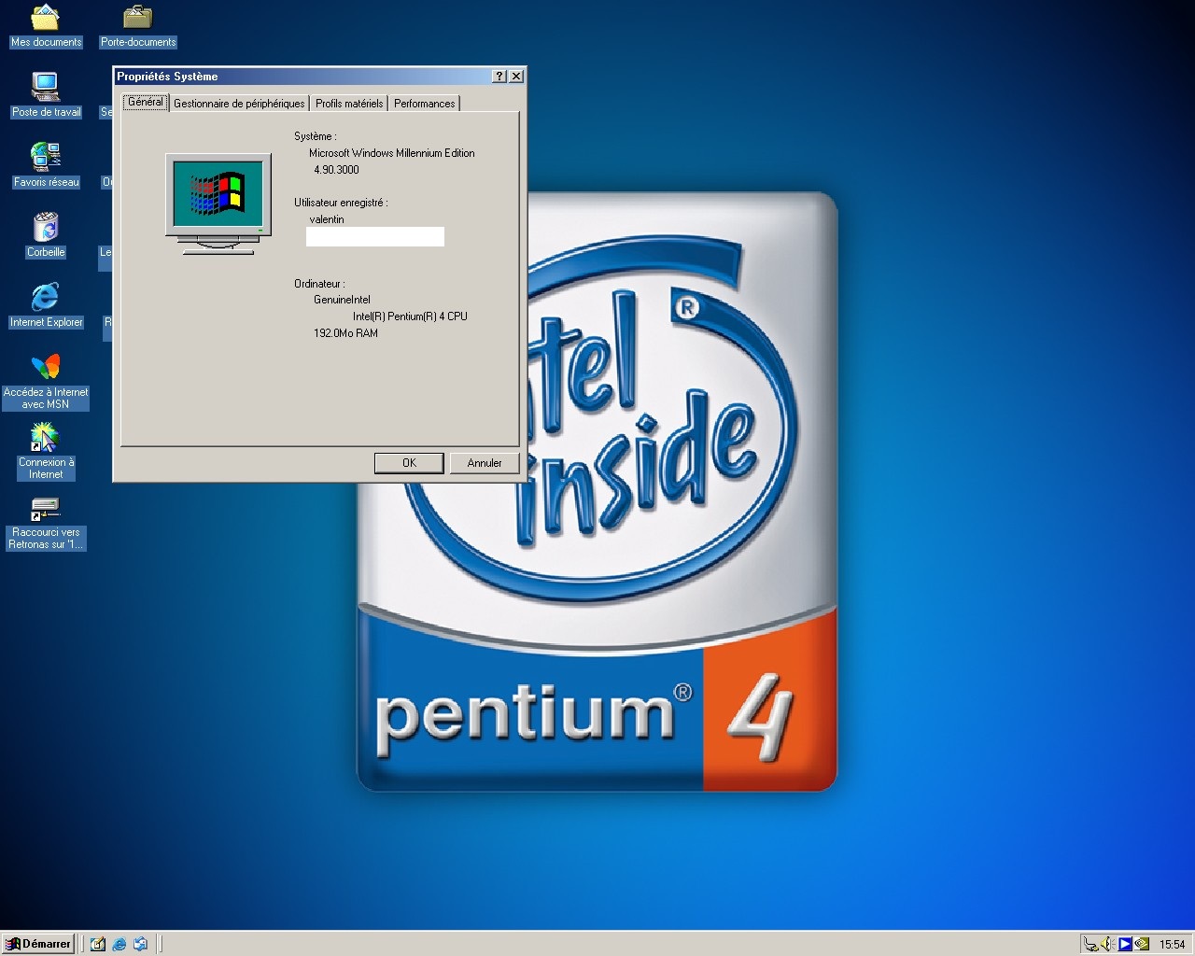This screenshot has width=1195, height=956.
Task: Click the Internet Explorer quick launch icon
Action: [x=119, y=944]
